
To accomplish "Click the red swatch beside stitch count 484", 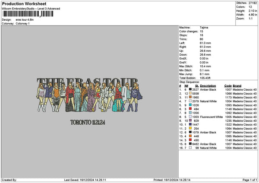I will coord(190,109).
